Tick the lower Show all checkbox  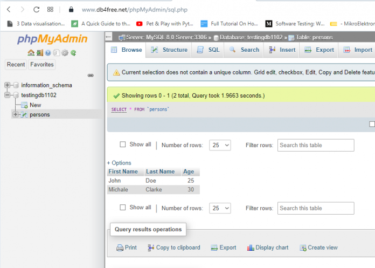pyautogui.click(x=123, y=207)
